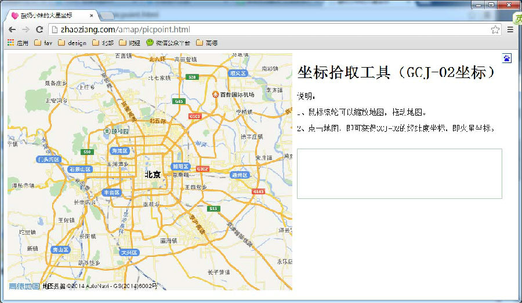Click the 首都国际机场 airport icon

[215, 95]
